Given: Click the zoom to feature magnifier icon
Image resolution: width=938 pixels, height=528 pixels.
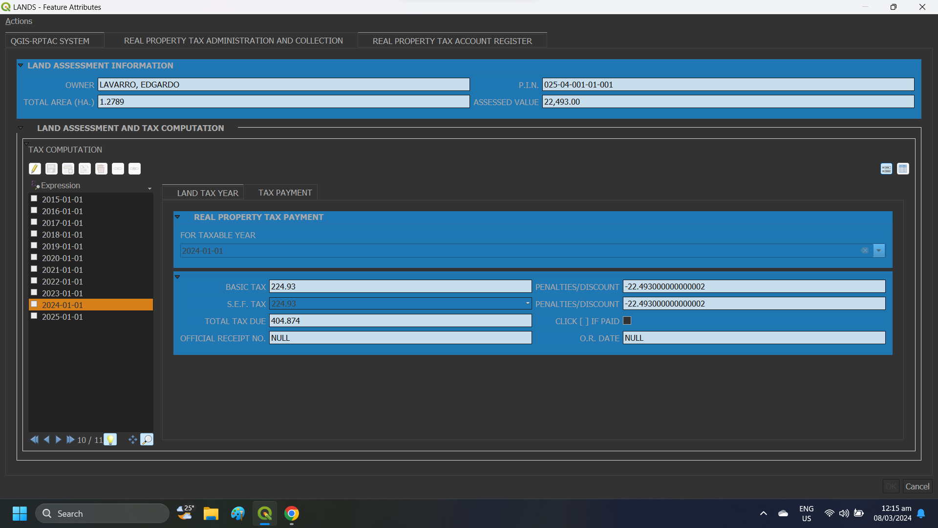Looking at the screenshot, I should point(147,440).
